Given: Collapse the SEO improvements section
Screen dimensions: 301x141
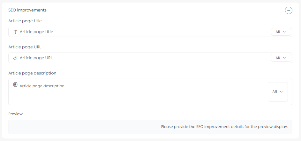Looking at the screenshot, I should coord(289,11).
